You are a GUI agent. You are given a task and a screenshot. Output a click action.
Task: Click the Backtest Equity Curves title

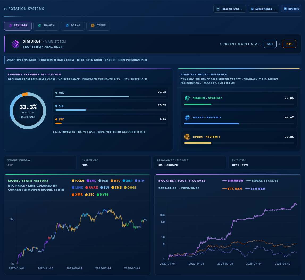[182, 181]
